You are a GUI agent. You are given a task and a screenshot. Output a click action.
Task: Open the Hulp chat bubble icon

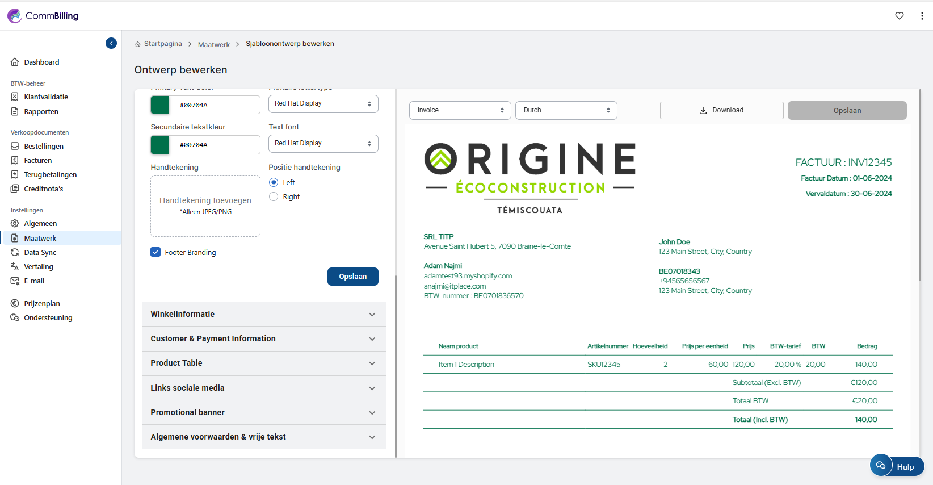tap(881, 465)
